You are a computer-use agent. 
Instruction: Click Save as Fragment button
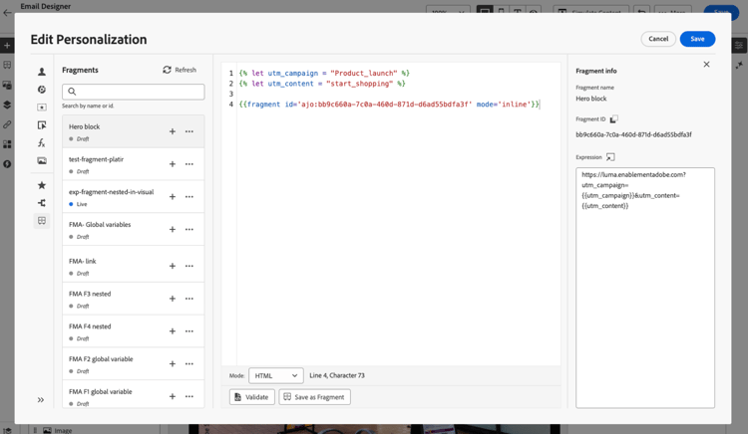tap(315, 397)
